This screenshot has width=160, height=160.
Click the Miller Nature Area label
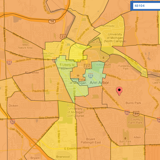pyautogui.click(x=25, y=46)
